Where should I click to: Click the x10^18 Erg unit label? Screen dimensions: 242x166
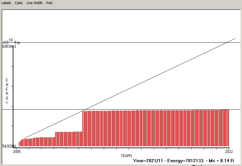pos(11,42)
